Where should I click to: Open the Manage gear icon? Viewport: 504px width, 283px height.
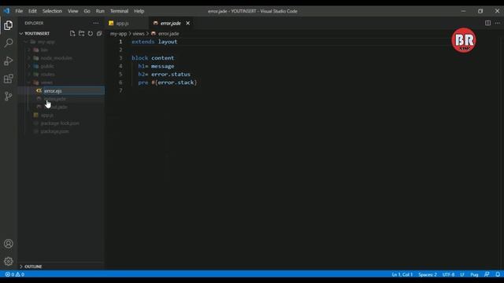(9, 261)
